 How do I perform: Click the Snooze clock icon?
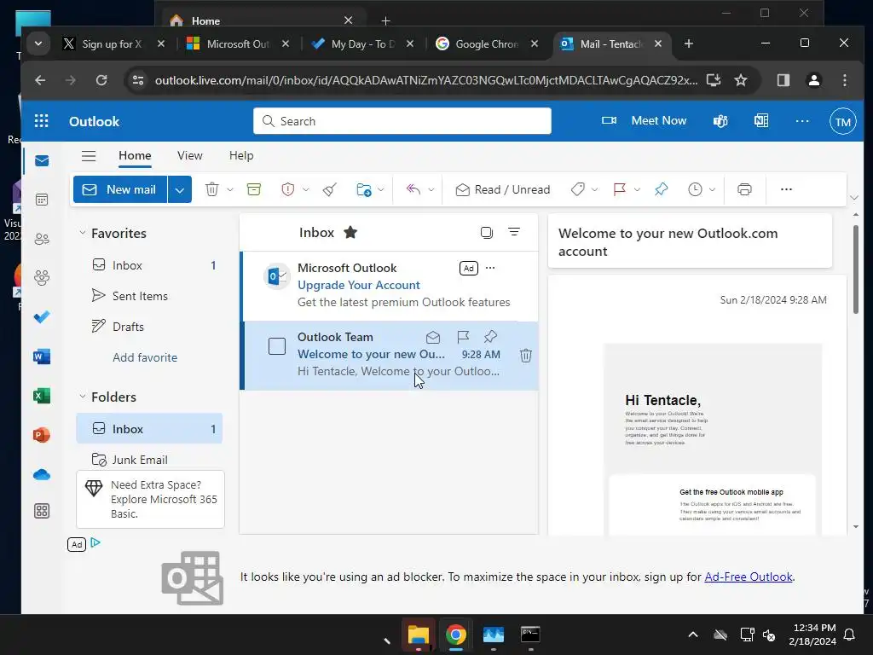[695, 189]
